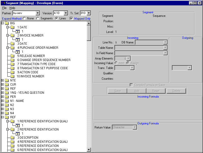The height and width of the screenshot is (153, 203).
Task: Open the Tr. Set dropdown
Action: point(89,13)
